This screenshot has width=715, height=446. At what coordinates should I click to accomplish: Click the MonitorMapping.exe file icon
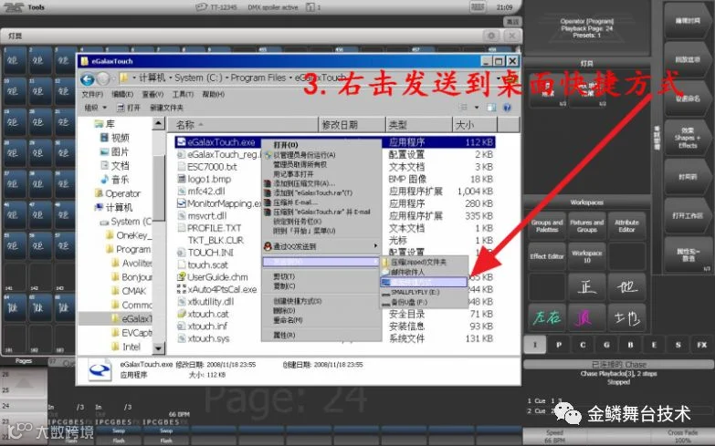(x=181, y=203)
